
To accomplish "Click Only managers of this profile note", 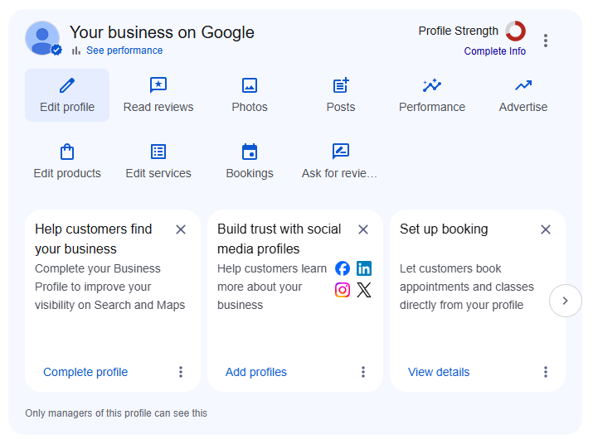I will coord(116,413).
